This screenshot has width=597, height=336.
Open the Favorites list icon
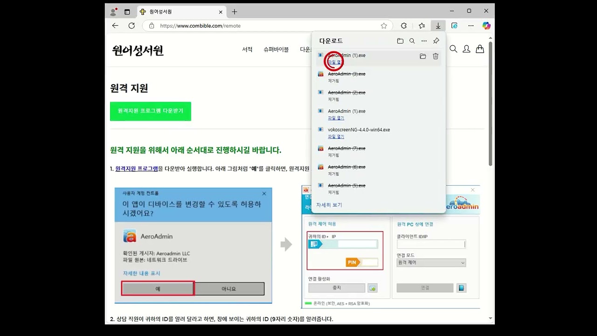point(422,26)
